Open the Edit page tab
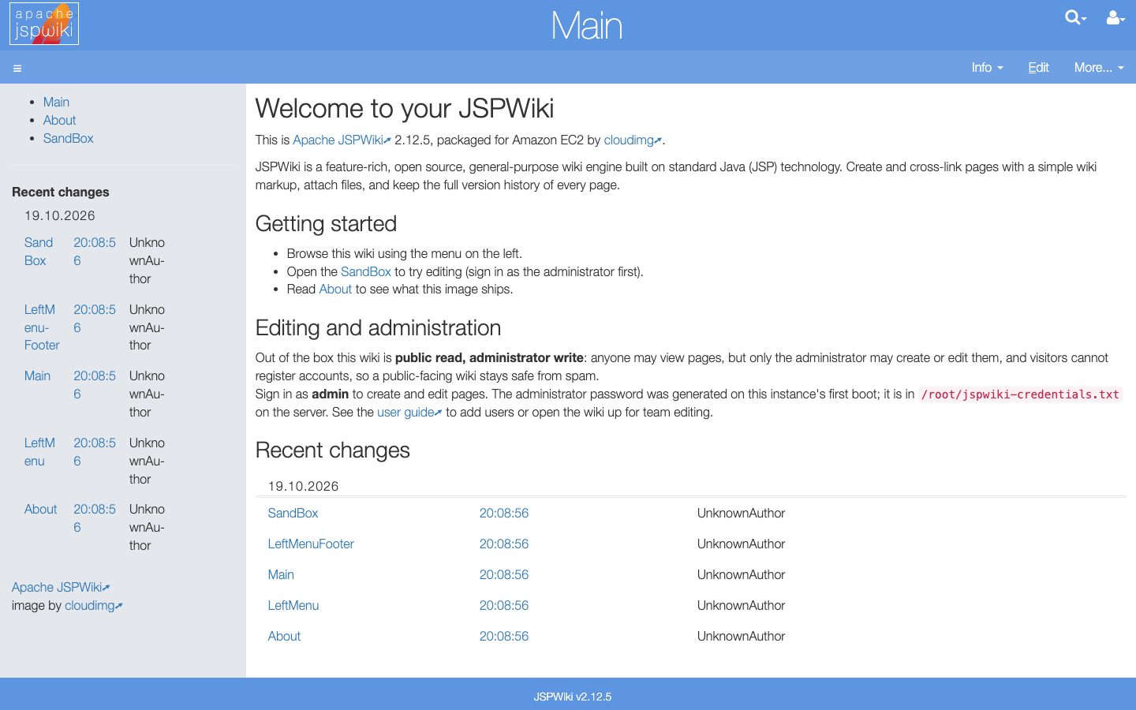1136x710 pixels. (1038, 68)
